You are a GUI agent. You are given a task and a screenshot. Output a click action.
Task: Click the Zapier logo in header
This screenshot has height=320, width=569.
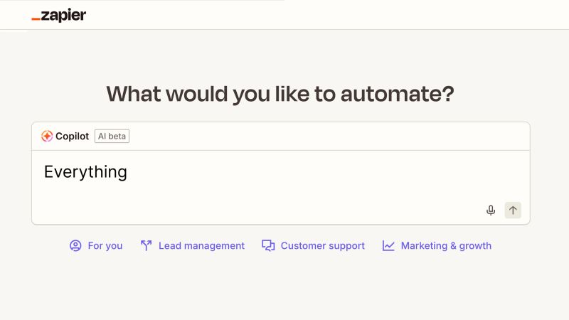(x=59, y=16)
